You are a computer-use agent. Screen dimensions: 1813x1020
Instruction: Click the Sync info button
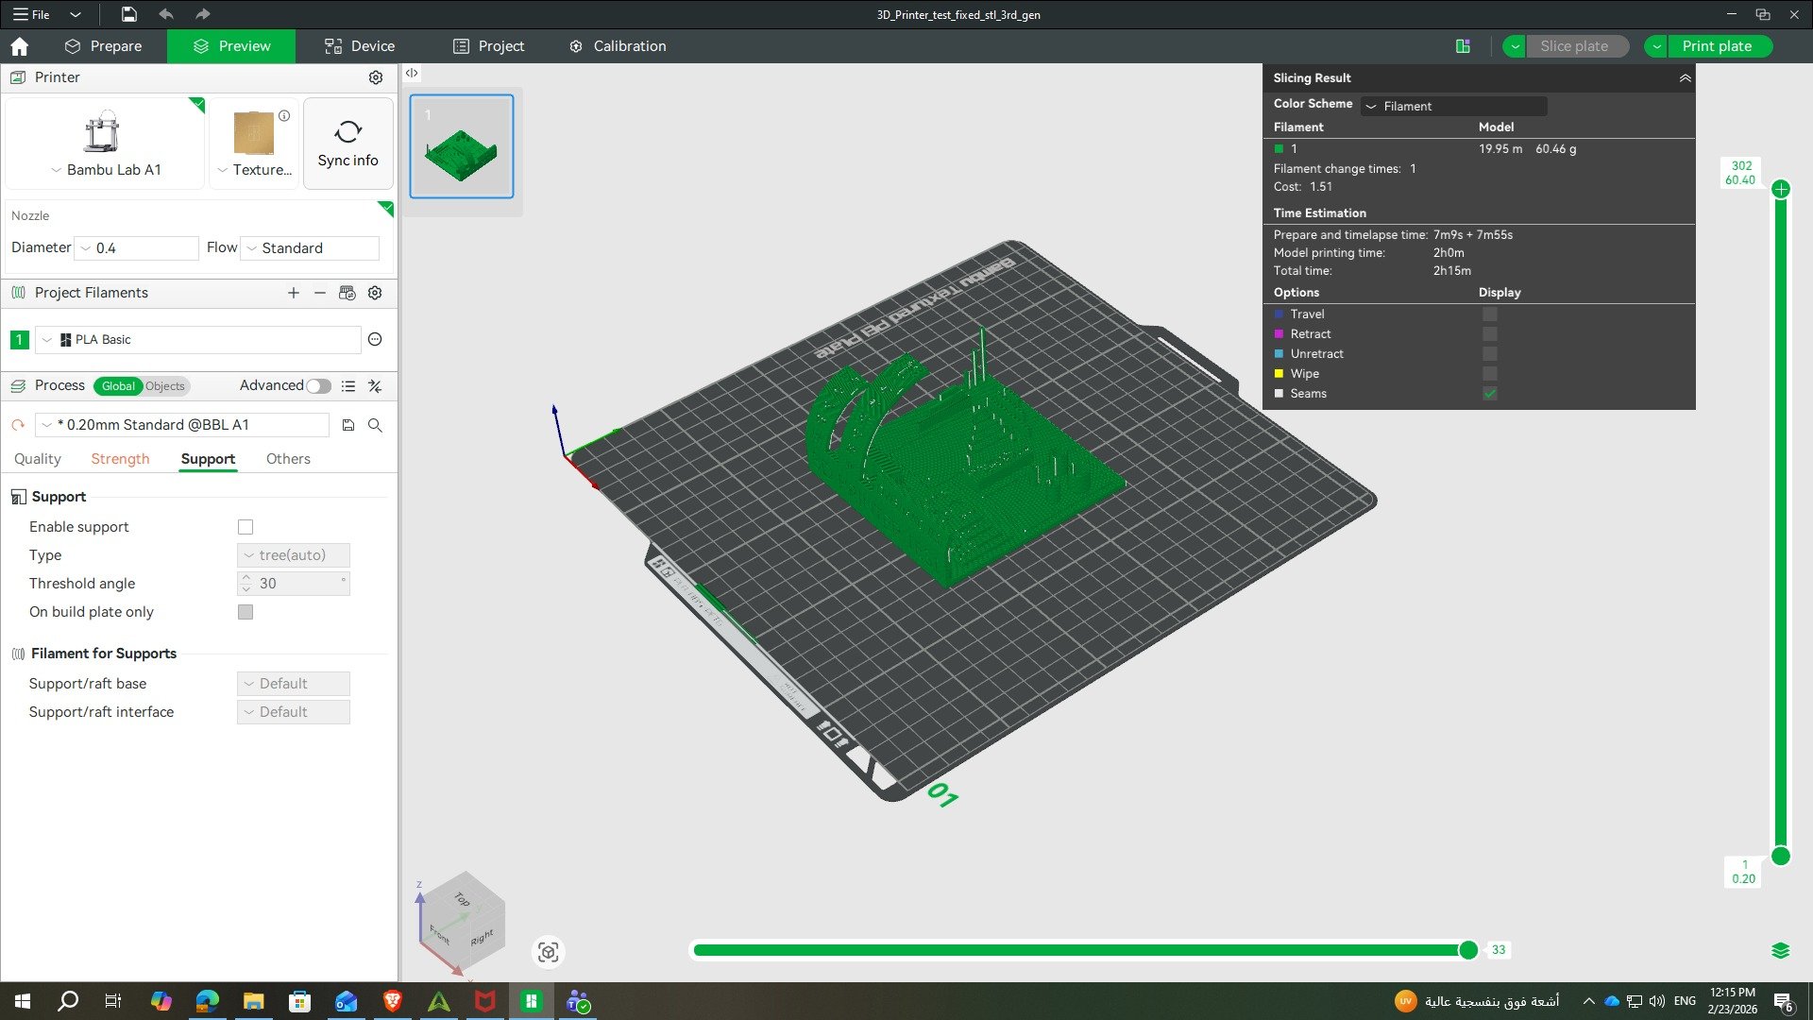click(x=347, y=144)
